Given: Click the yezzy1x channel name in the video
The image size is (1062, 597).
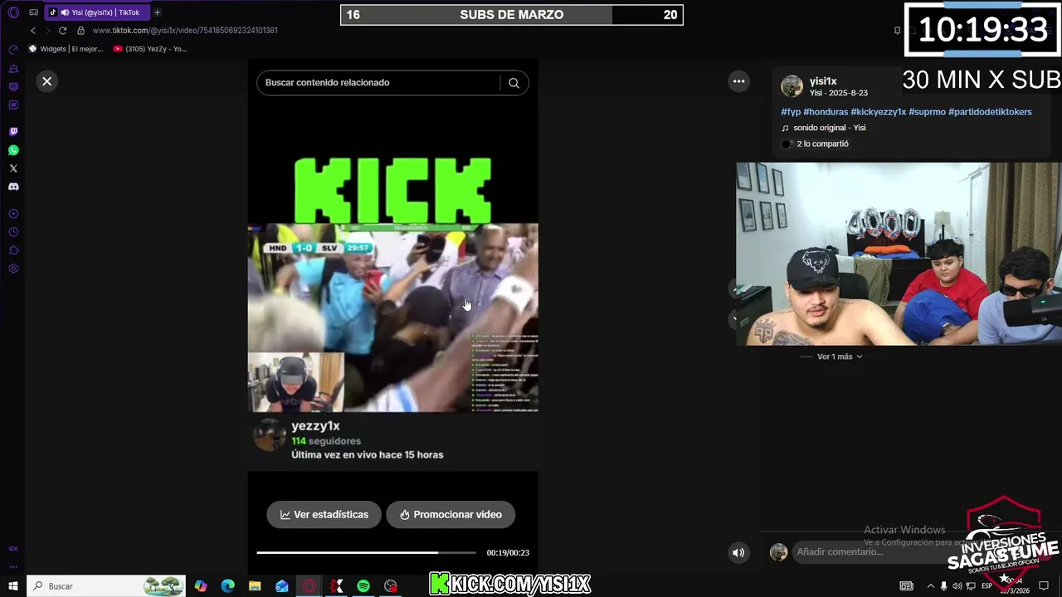Looking at the screenshot, I should [x=315, y=426].
